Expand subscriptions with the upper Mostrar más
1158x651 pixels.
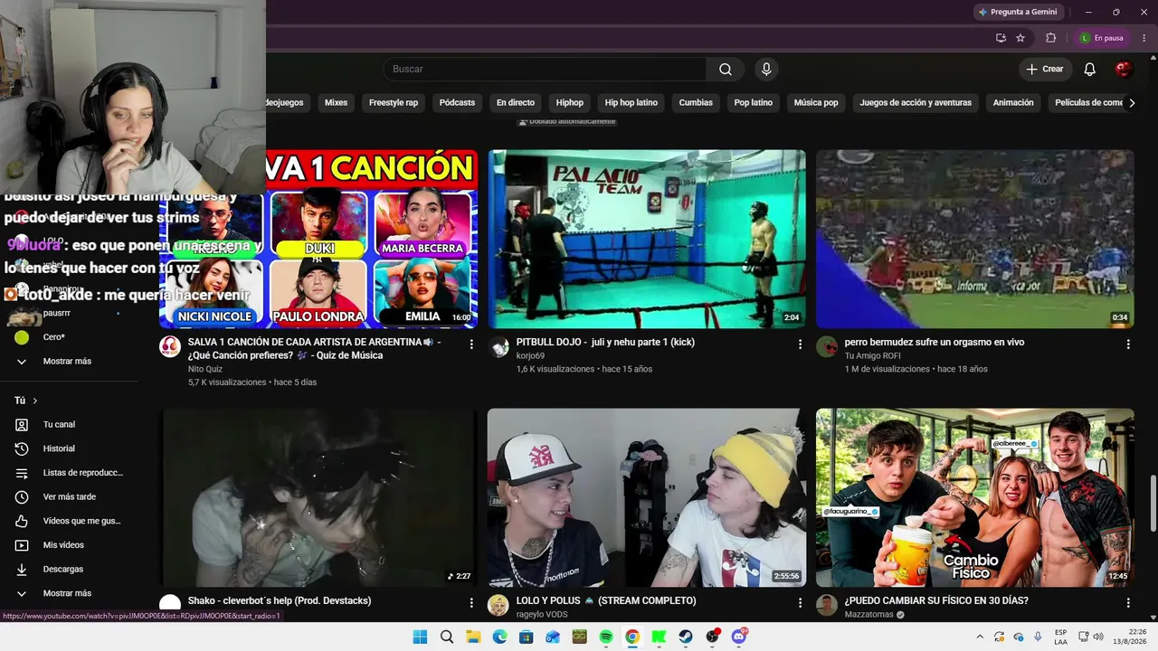[67, 362]
